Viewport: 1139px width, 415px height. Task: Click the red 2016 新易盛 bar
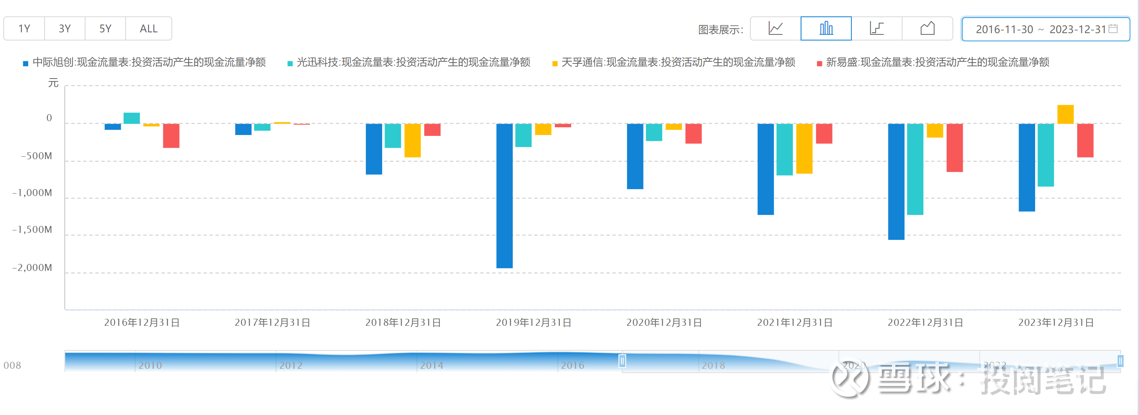tap(171, 135)
